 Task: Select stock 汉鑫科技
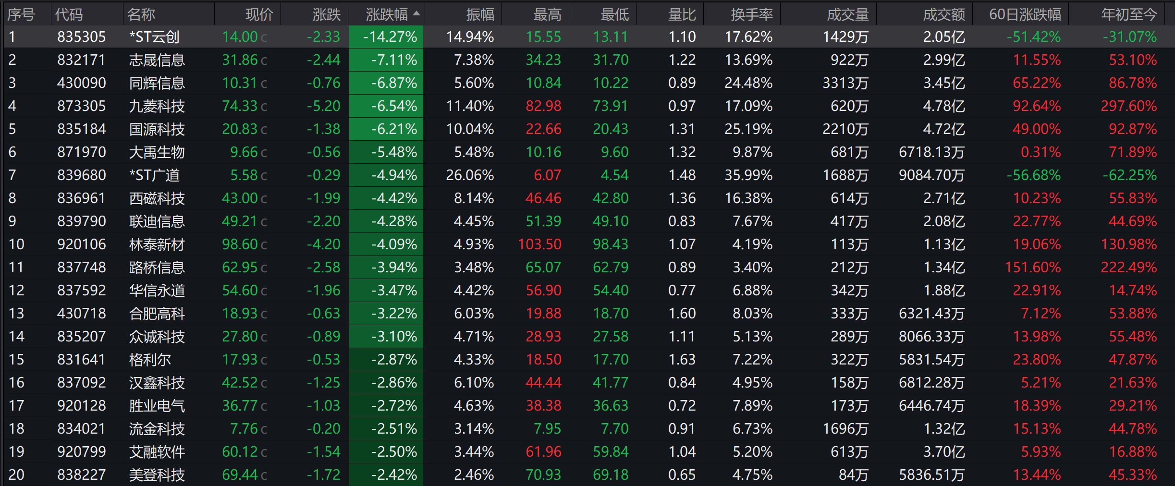click(157, 383)
